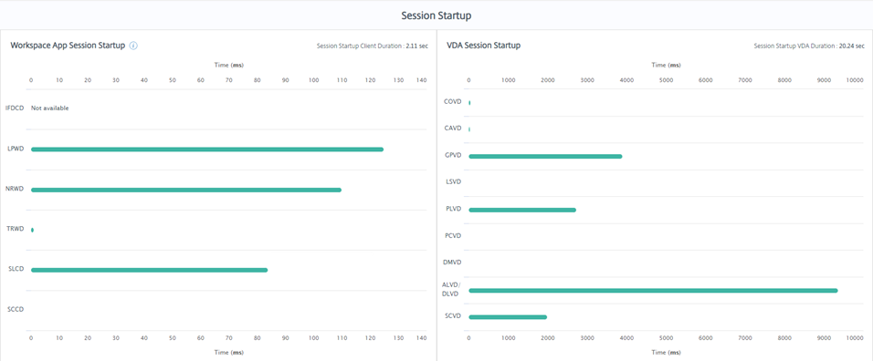The height and width of the screenshot is (361, 873).
Task: Click the 140 tick on Workspace top axis
Action: pyautogui.click(x=422, y=80)
